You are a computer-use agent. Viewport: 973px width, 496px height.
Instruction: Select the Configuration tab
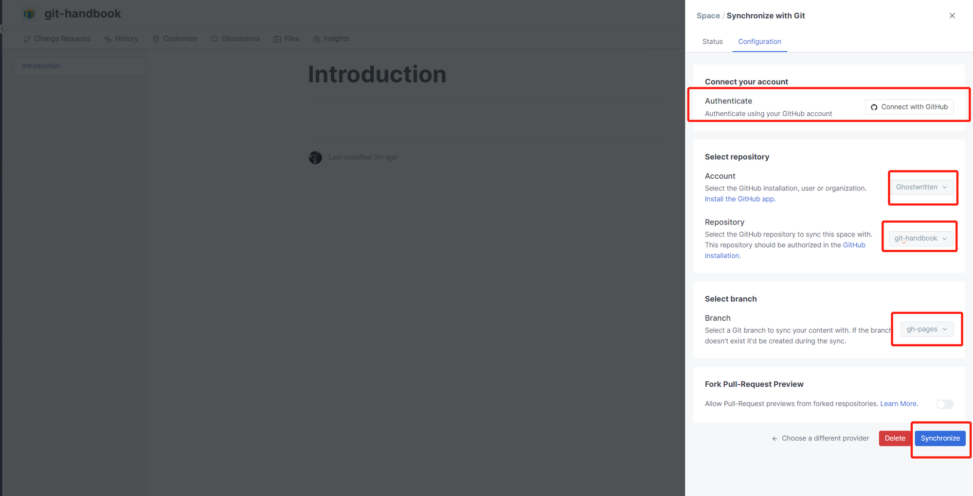[759, 42]
